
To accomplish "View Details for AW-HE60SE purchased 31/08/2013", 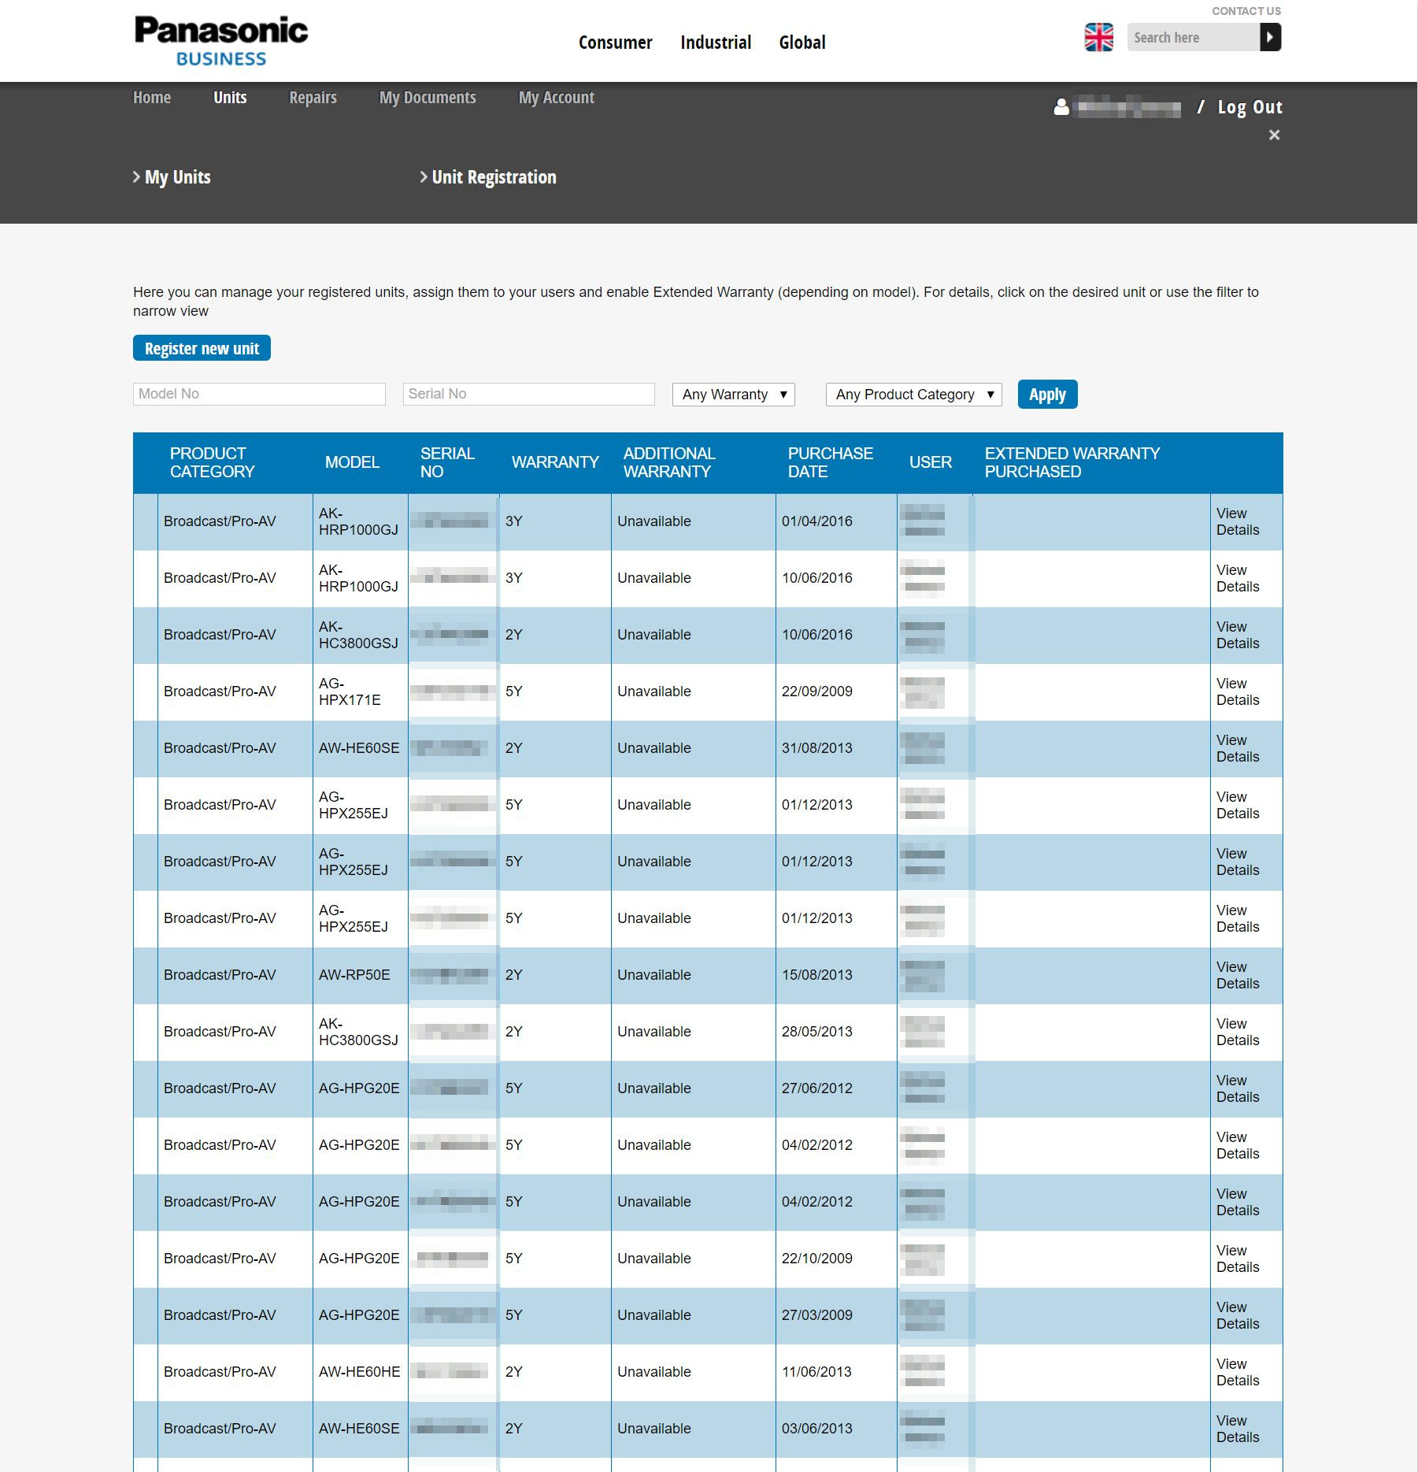I will (1238, 748).
